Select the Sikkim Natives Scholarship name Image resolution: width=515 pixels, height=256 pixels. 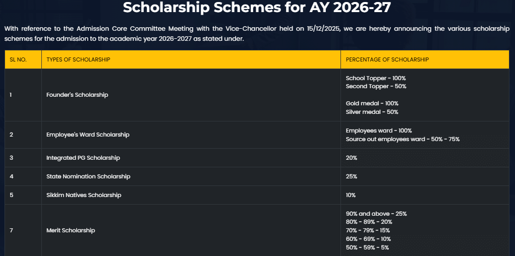84,195
